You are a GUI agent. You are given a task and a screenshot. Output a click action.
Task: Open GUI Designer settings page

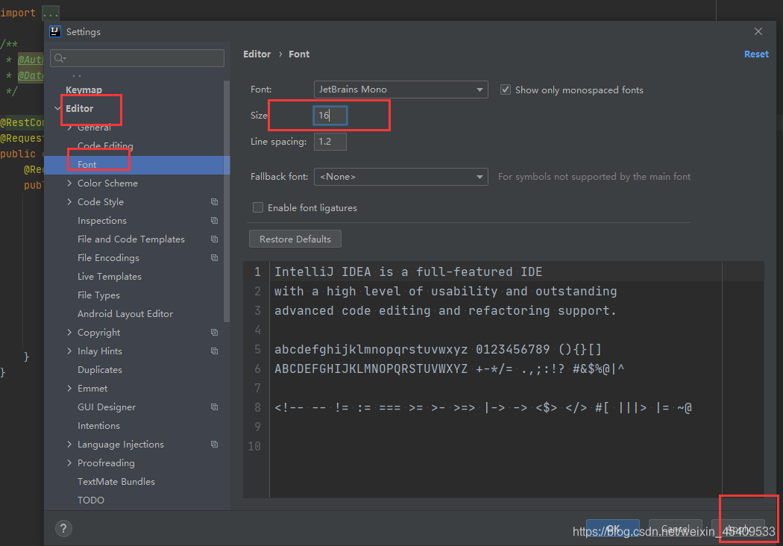click(x=107, y=407)
